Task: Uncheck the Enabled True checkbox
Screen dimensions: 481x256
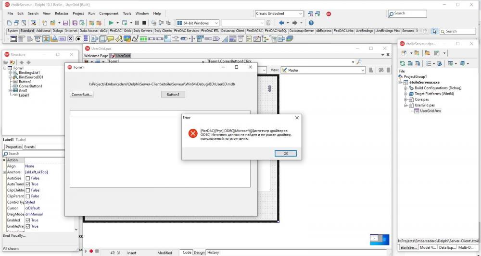Action: tap(27, 220)
